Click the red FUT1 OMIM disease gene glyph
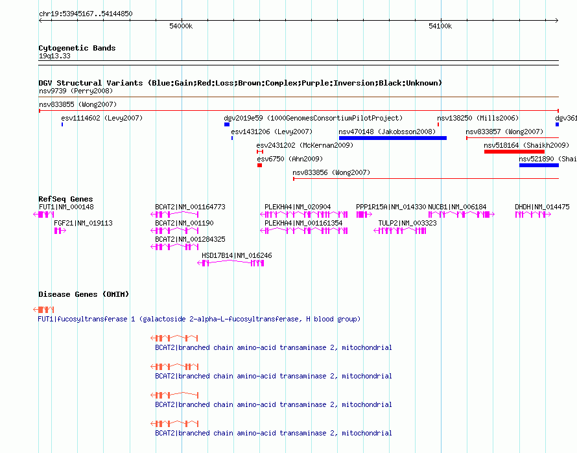The width and height of the screenshot is (577, 453). [x=43, y=310]
